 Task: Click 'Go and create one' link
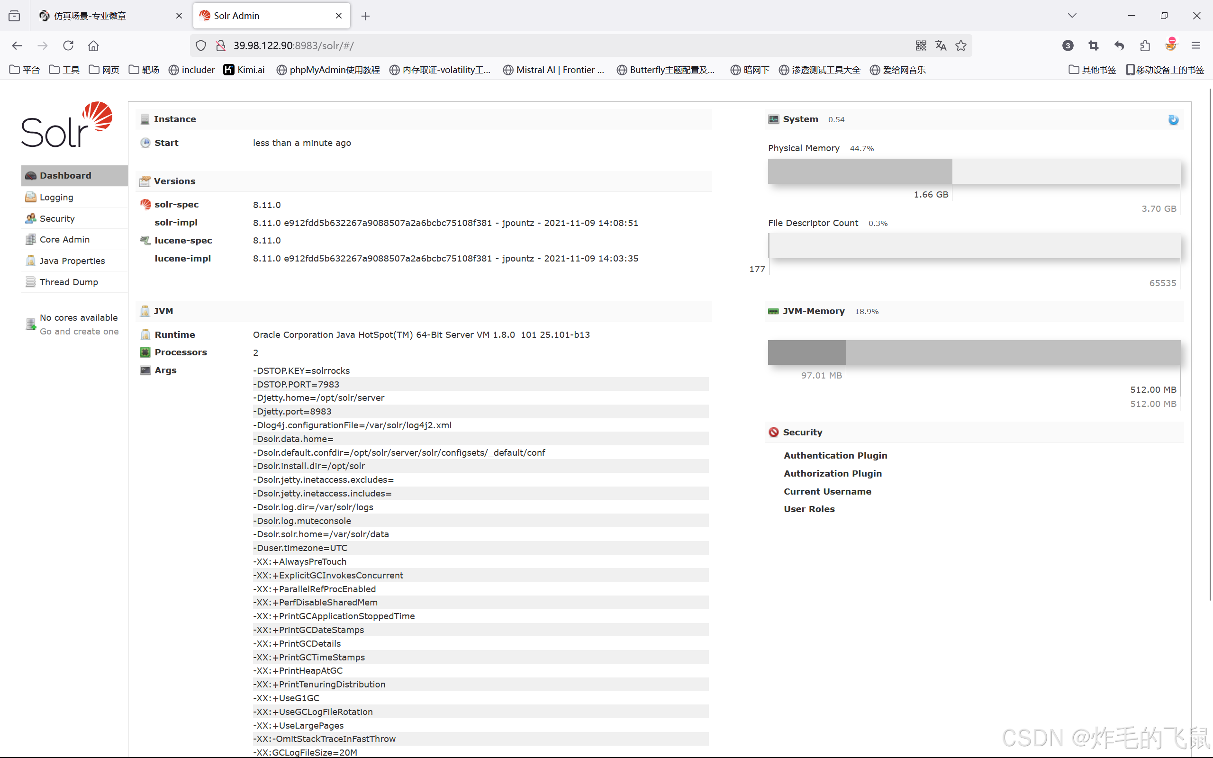click(79, 331)
